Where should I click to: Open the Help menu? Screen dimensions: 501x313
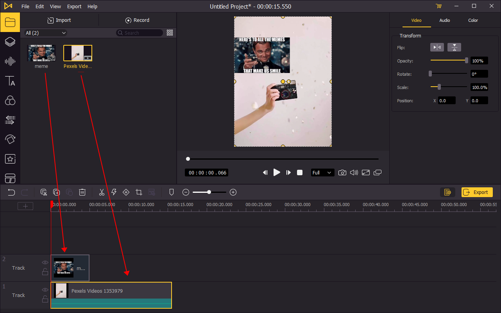click(x=93, y=6)
